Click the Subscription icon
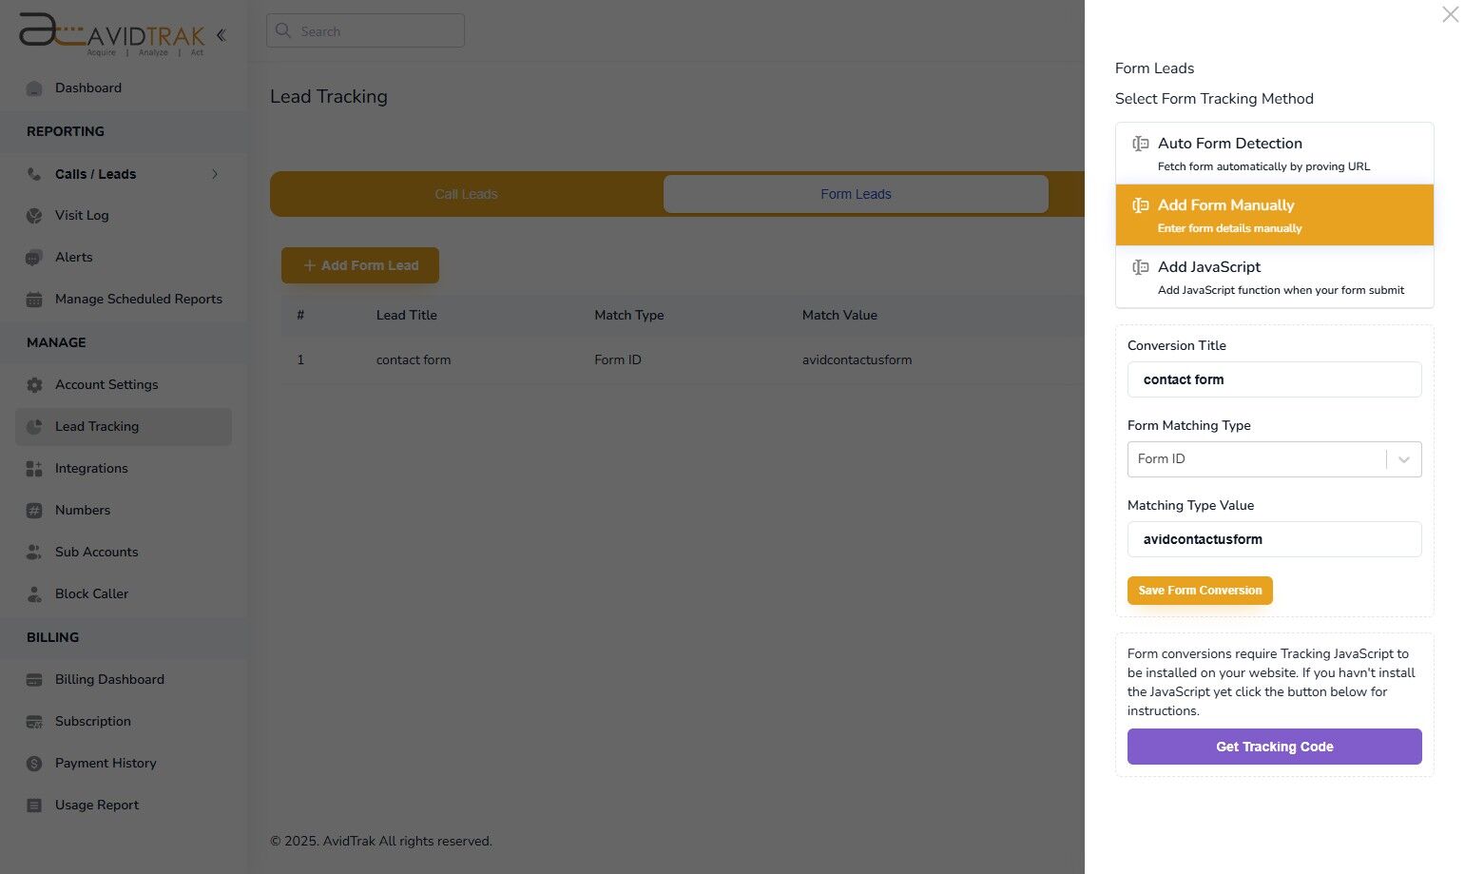The height and width of the screenshot is (874, 1465). 34,722
